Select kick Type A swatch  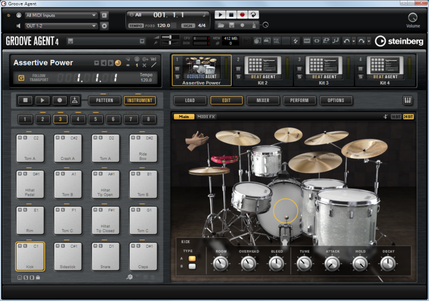(x=192, y=259)
